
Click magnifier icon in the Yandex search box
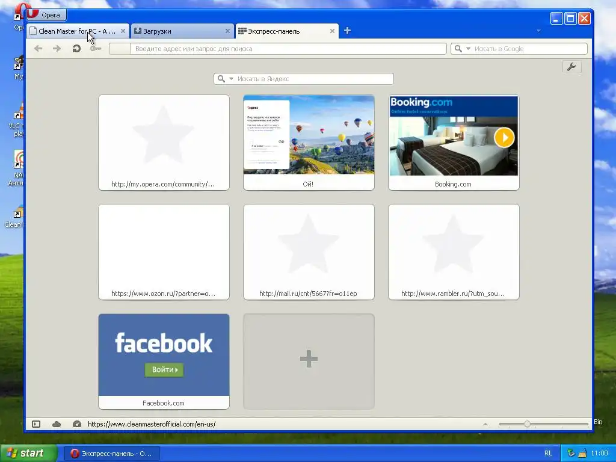tap(221, 79)
